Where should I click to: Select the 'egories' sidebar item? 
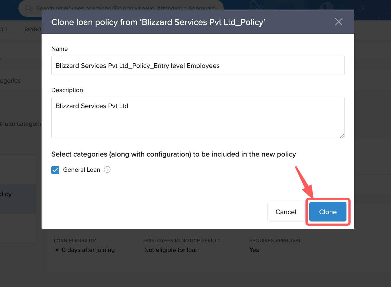[x=10, y=81]
